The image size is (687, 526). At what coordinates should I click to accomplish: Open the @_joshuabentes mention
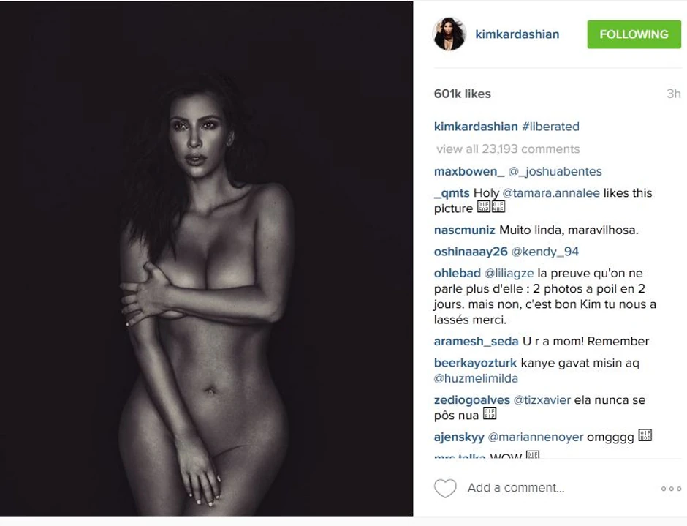click(x=555, y=171)
